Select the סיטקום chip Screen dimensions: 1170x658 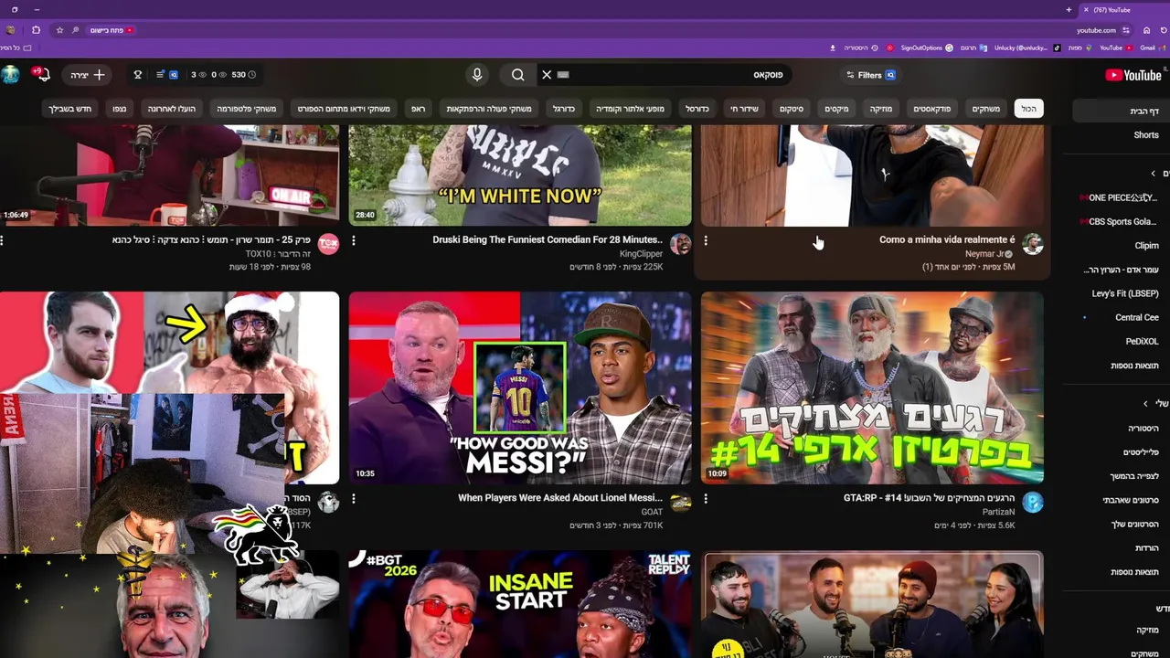tap(791, 109)
